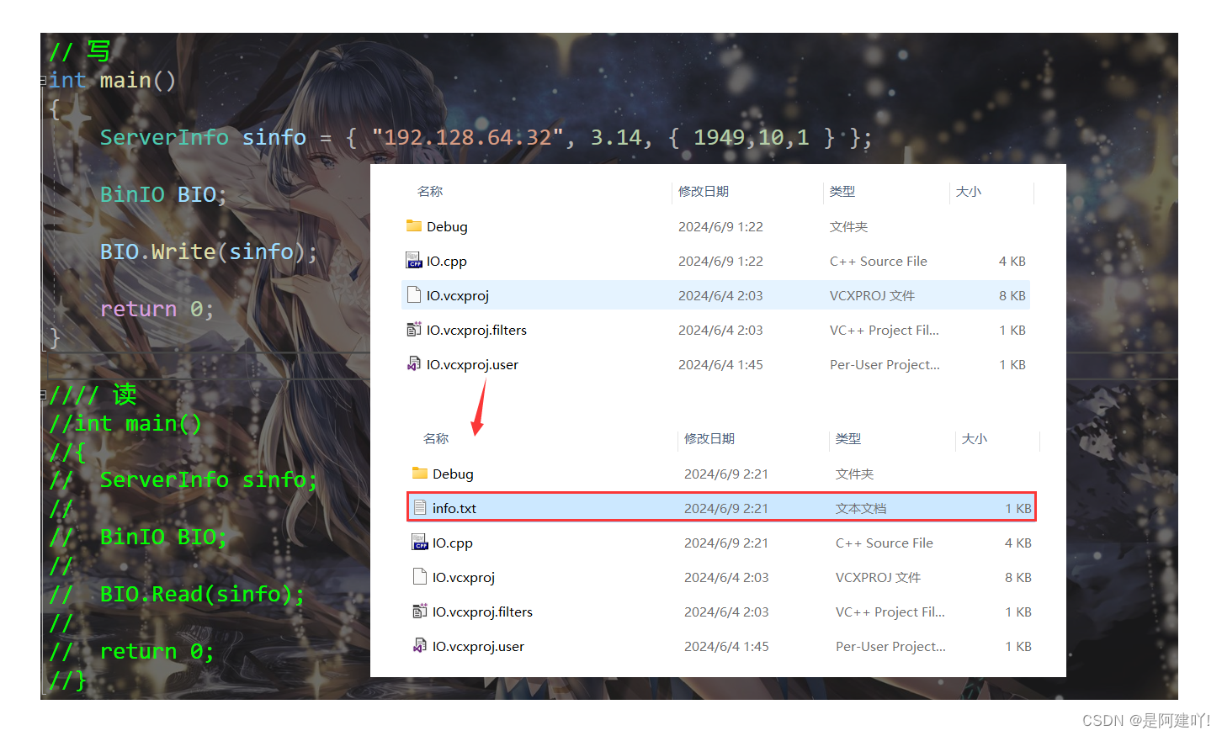Click the IO.vcxproj blank file icon in upper list
The height and width of the screenshot is (736, 1222).
pyautogui.click(x=413, y=295)
